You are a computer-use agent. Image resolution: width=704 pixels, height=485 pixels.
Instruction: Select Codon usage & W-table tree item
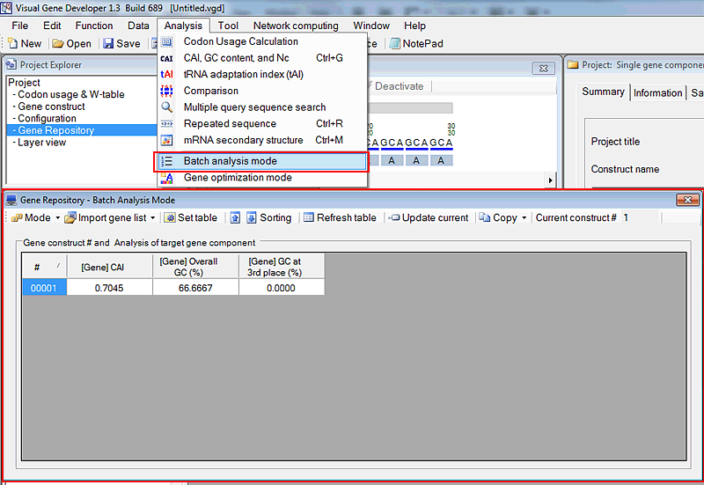pyautogui.click(x=71, y=95)
